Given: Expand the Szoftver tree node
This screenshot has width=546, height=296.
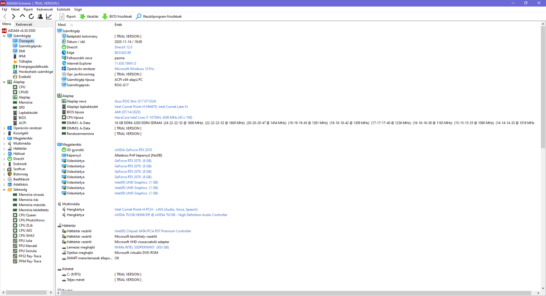Looking at the screenshot, I should [4, 169].
